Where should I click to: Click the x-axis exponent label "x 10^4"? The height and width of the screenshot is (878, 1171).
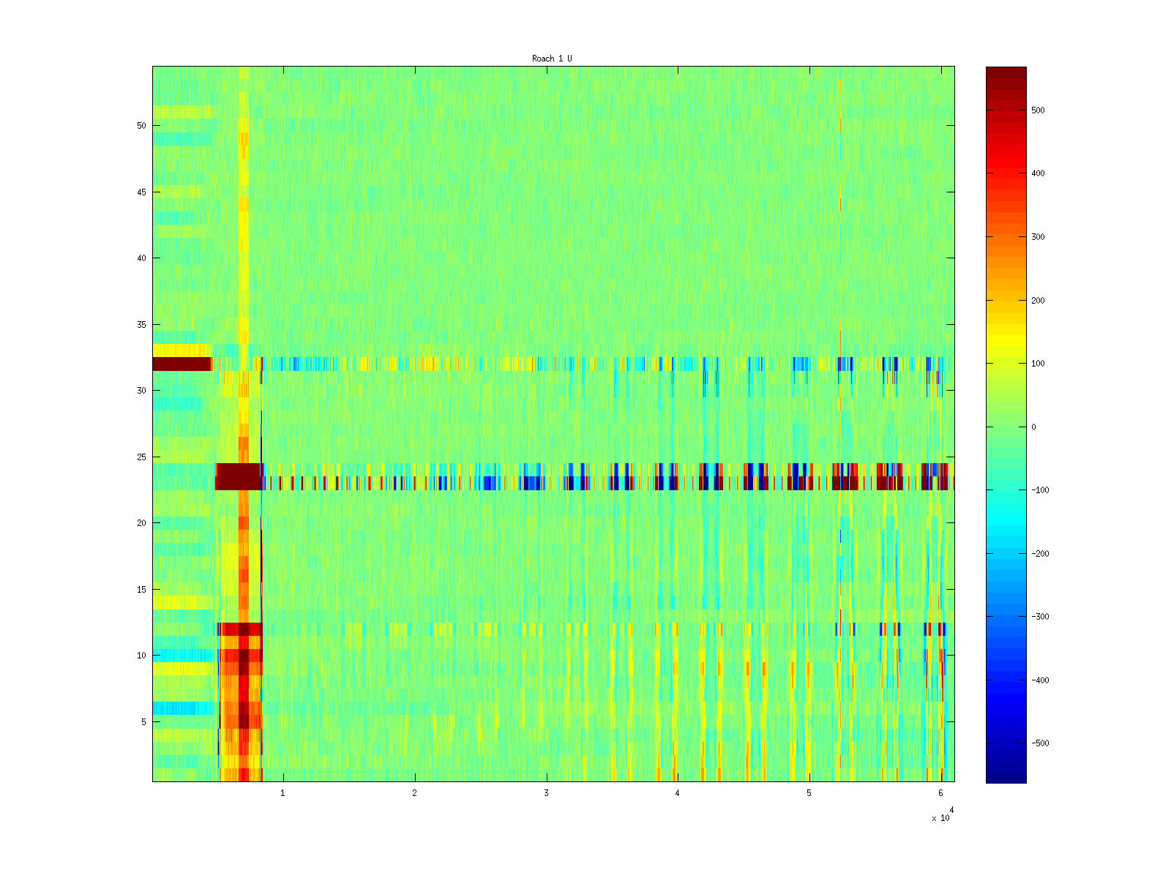tap(942, 815)
